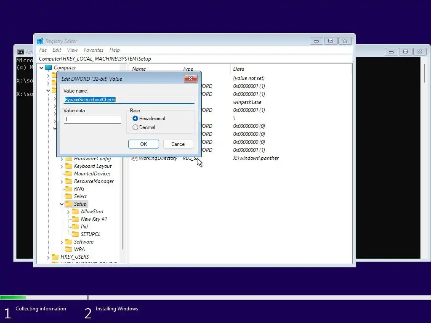
Task: Click the Value data input field
Action: click(92, 119)
